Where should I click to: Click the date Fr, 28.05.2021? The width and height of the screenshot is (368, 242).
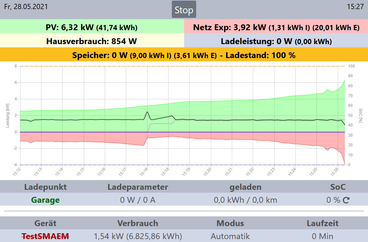coord(26,6)
